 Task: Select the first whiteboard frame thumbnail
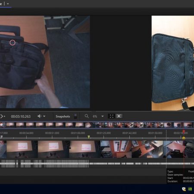pos(22,149)
